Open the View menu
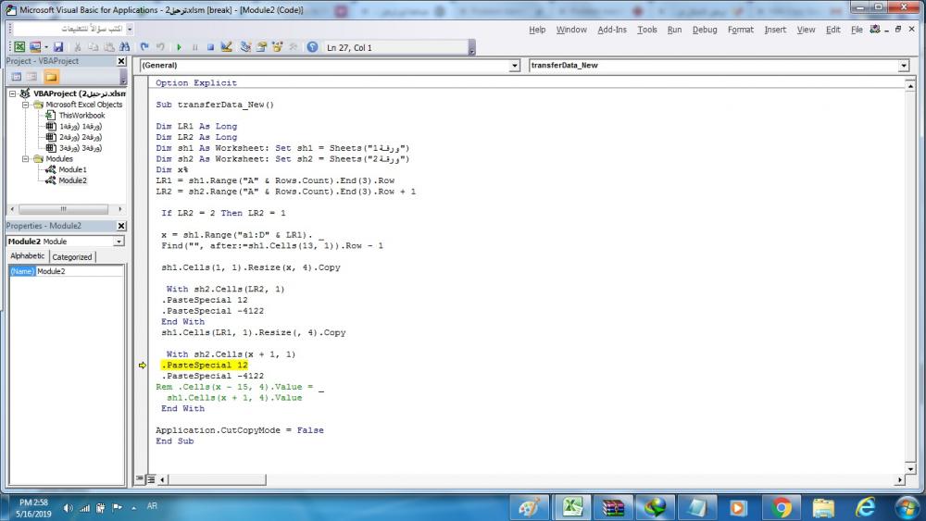926x521 pixels. tap(806, 30)
